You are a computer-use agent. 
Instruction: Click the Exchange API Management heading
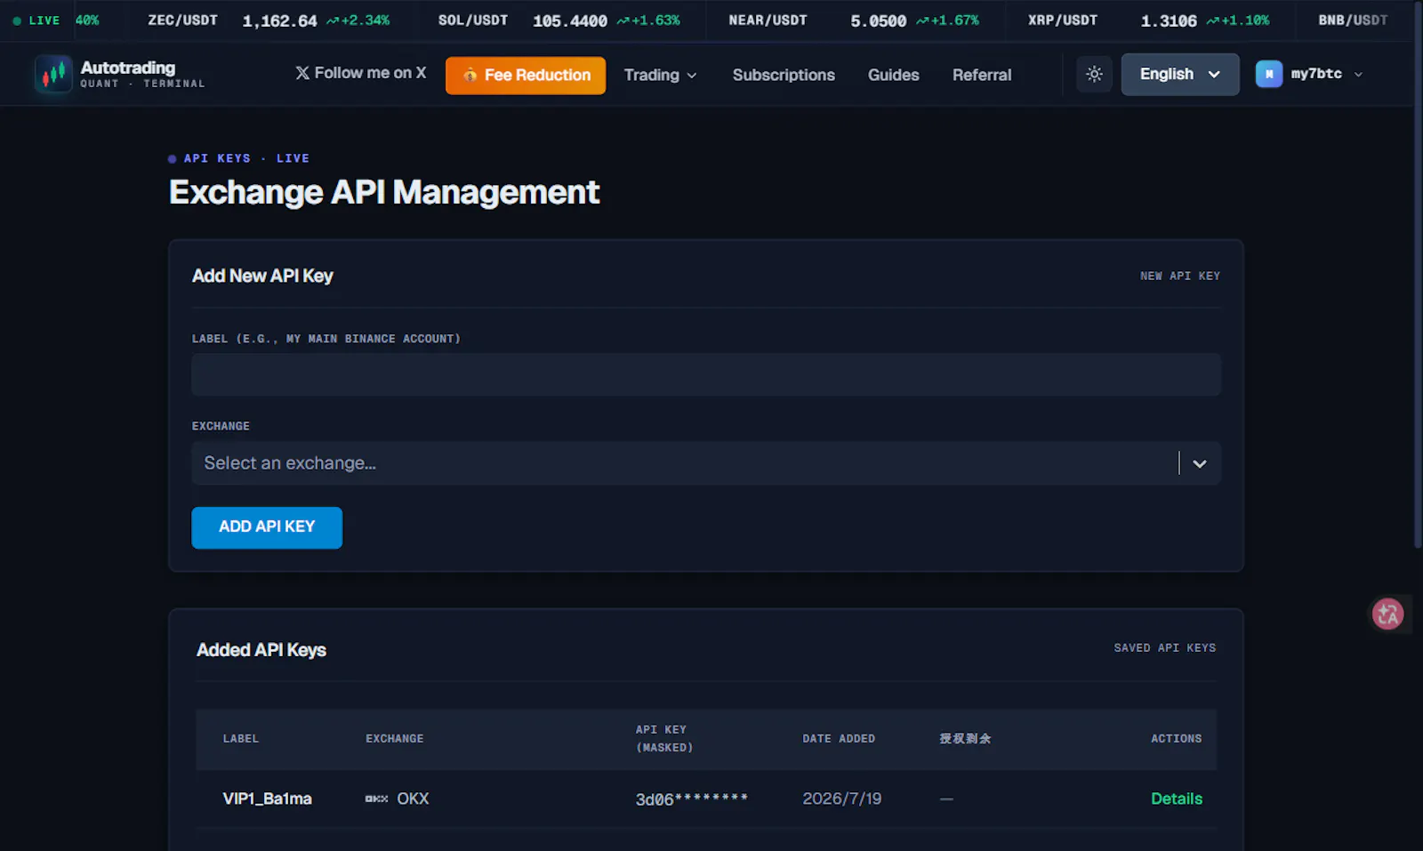384,192
